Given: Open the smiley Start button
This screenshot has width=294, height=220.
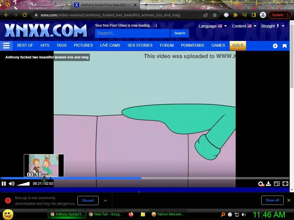Looking at the screenshot, I should tap(8, 214).
